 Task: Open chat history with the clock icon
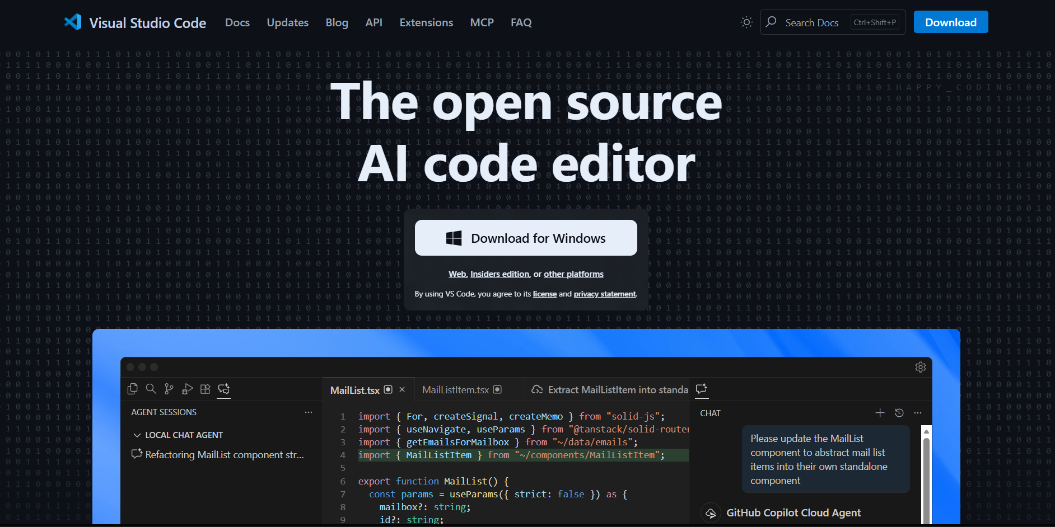(899, 413)
